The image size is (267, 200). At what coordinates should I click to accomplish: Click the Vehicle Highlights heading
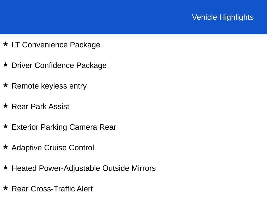coord(223,17)
